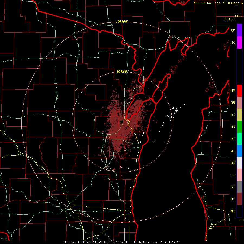Click the NEXLAB-College of DuPage credit text
Image resolution: width=244 pixels, height=244 pixels.
click(x=216, y=3)
